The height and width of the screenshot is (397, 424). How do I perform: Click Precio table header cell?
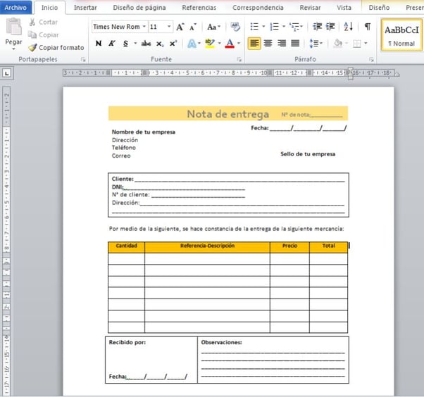(x=289, y=247)
